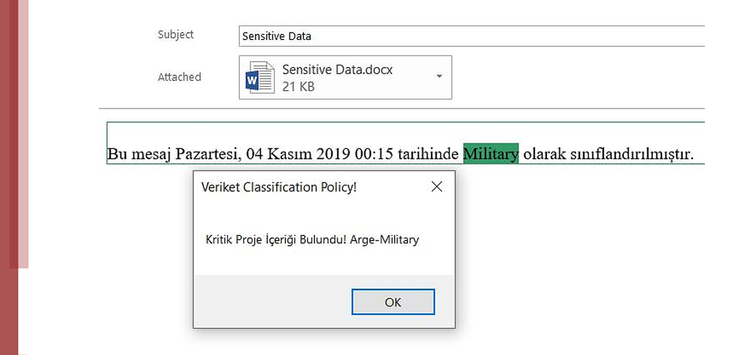Click the dark red vertical bar on the left
754x355 pixels.
(x=9, y=177)
